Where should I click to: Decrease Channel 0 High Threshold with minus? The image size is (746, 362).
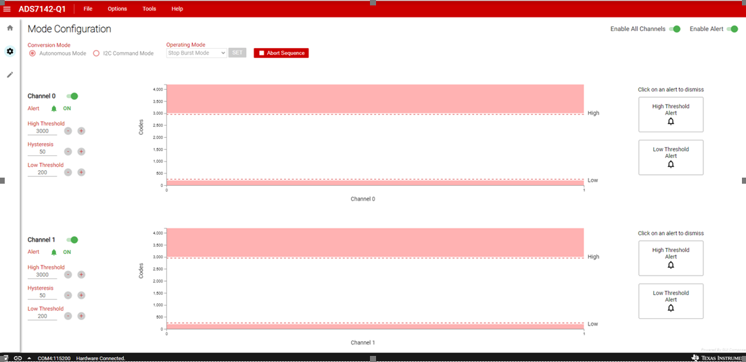point(68,130)
